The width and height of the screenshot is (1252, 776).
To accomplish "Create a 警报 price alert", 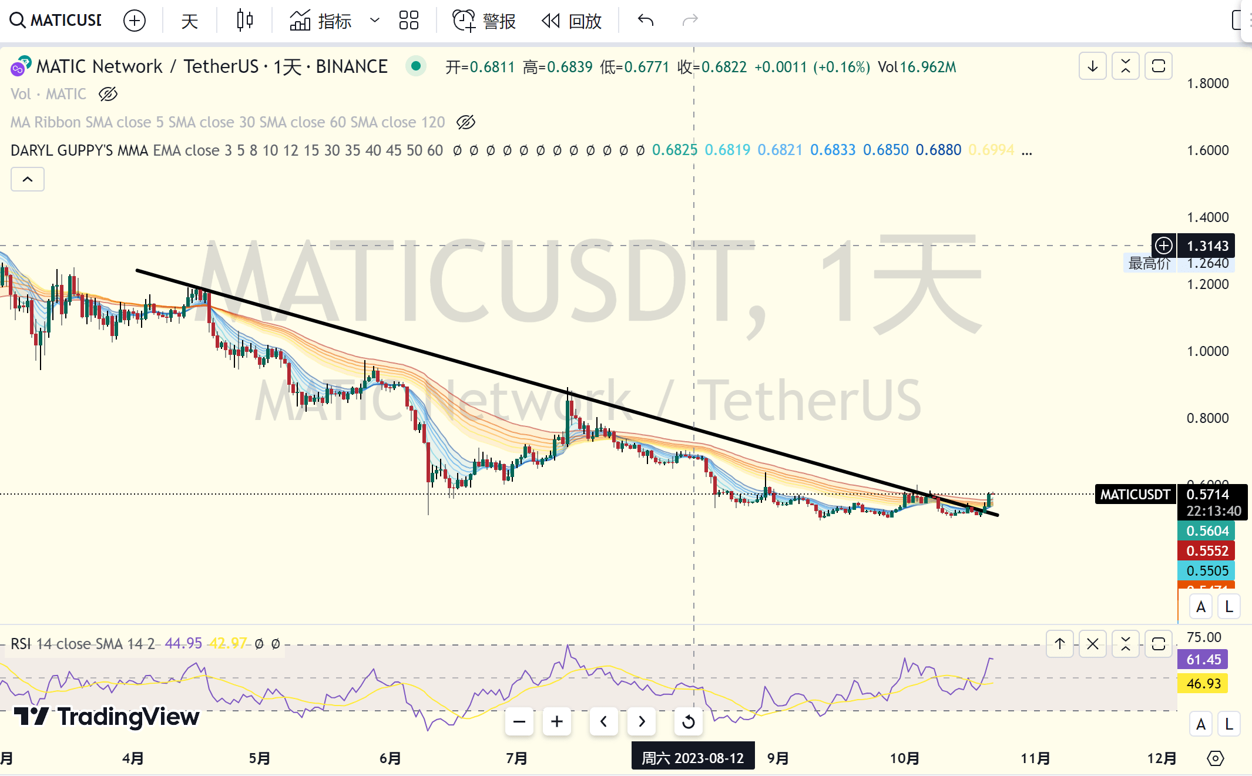I will click(x=484, y=21).
